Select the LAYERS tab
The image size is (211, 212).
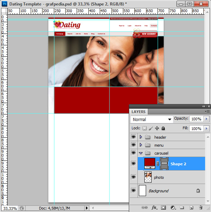(x=138, y=112)
